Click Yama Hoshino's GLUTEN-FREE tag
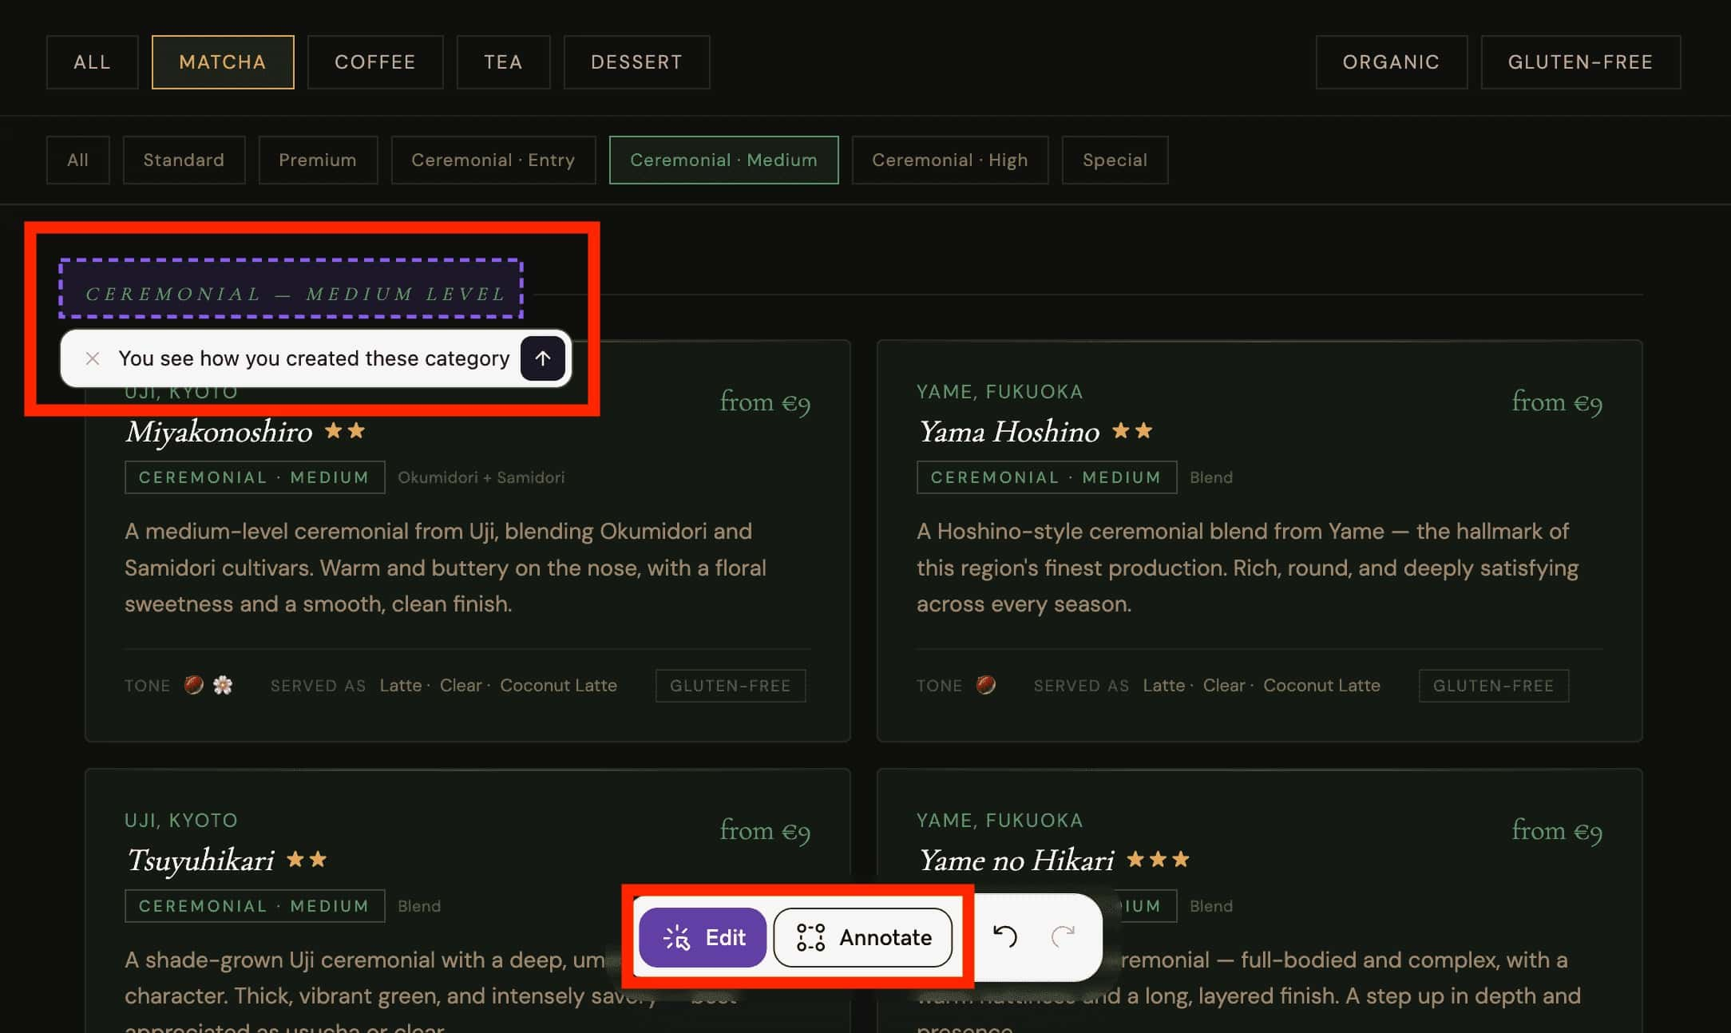The width and height of the screenshot is (1731, 1033). coord(1494,686)
